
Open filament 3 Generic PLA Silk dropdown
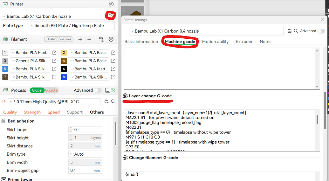click(x=30, y=61)
